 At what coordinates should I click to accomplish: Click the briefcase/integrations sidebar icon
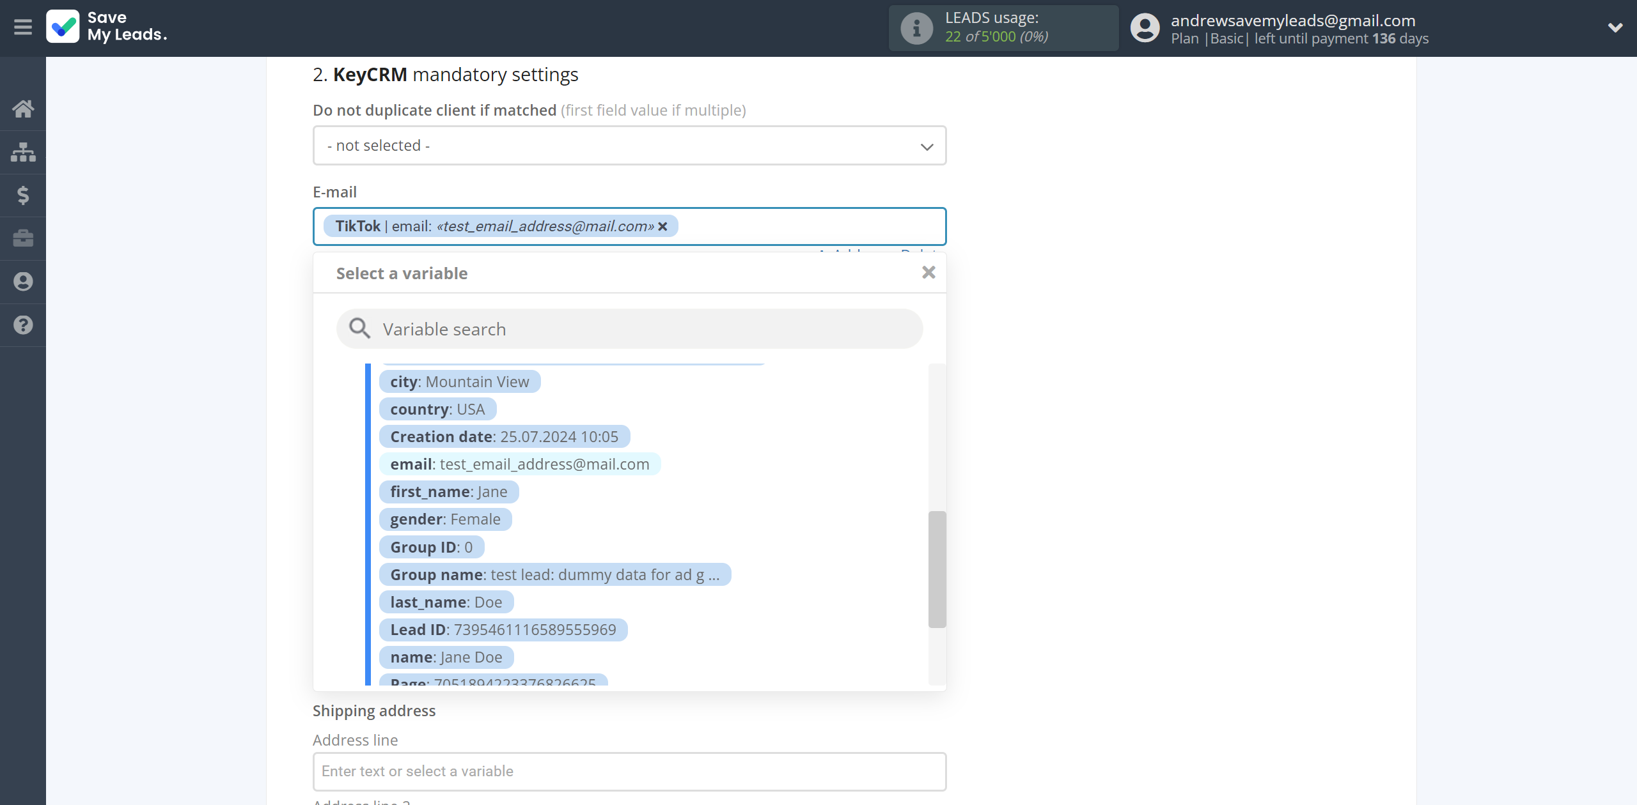pos(23,236)
